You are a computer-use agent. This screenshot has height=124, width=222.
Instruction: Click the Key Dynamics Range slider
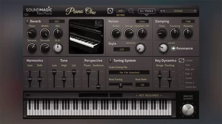pyautogui.click(x=160, y=79)
